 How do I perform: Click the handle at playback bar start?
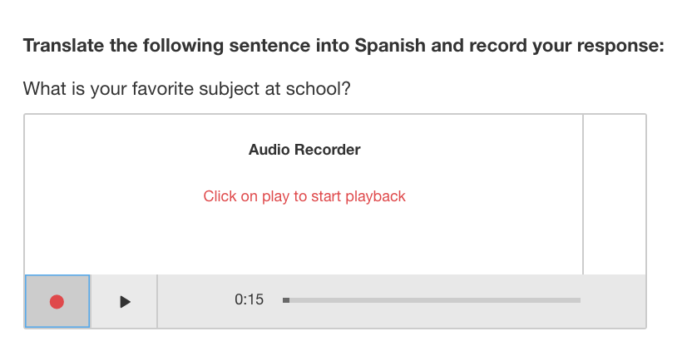pos(286,299)
